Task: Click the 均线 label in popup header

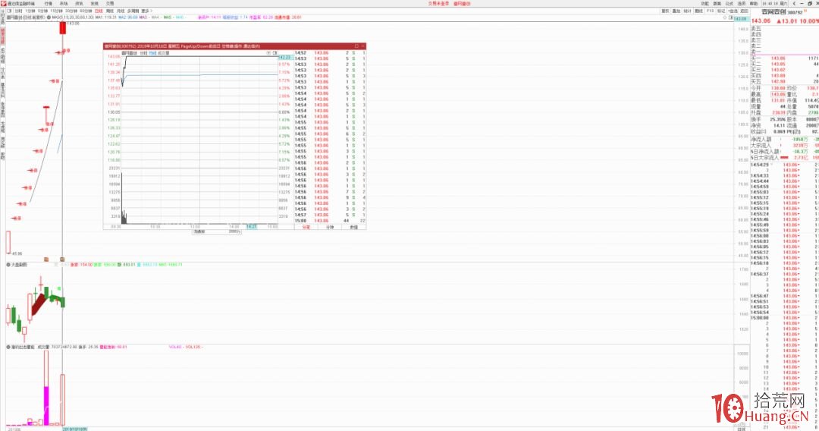Action: pyautogui.click(x=152, y=53)
